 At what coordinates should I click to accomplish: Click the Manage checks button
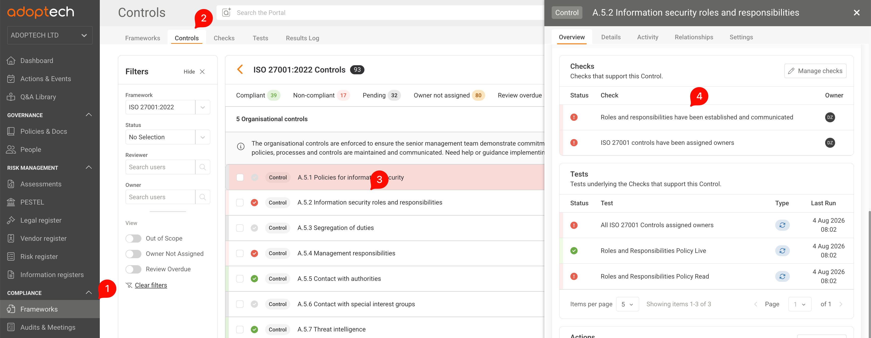pos(815,71)
